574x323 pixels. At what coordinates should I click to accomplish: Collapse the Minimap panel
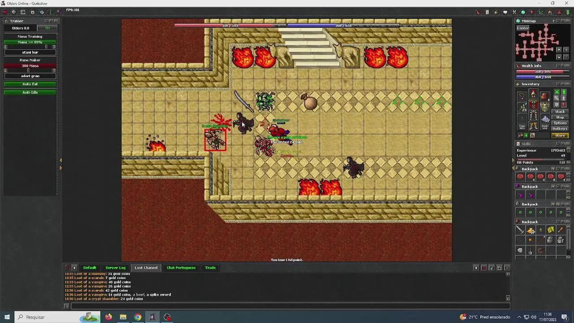tap(563, 21)
